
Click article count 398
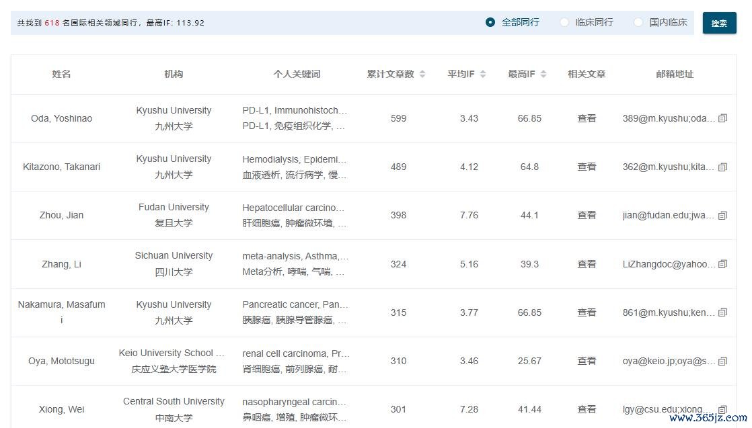click(399, 215)
